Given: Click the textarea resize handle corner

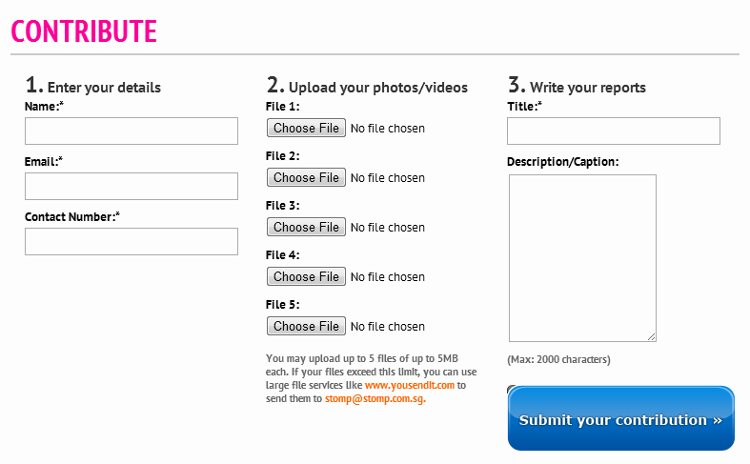Looking at the screenshot, I should (x=652, y=336).
